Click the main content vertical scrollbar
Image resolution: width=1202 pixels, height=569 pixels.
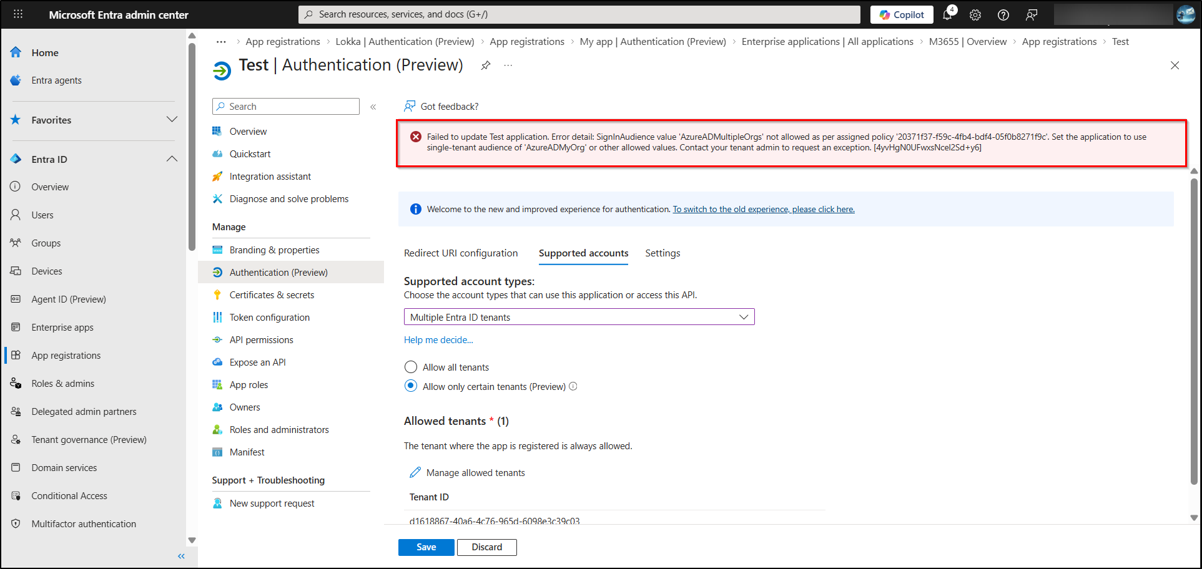(1194, 331)
